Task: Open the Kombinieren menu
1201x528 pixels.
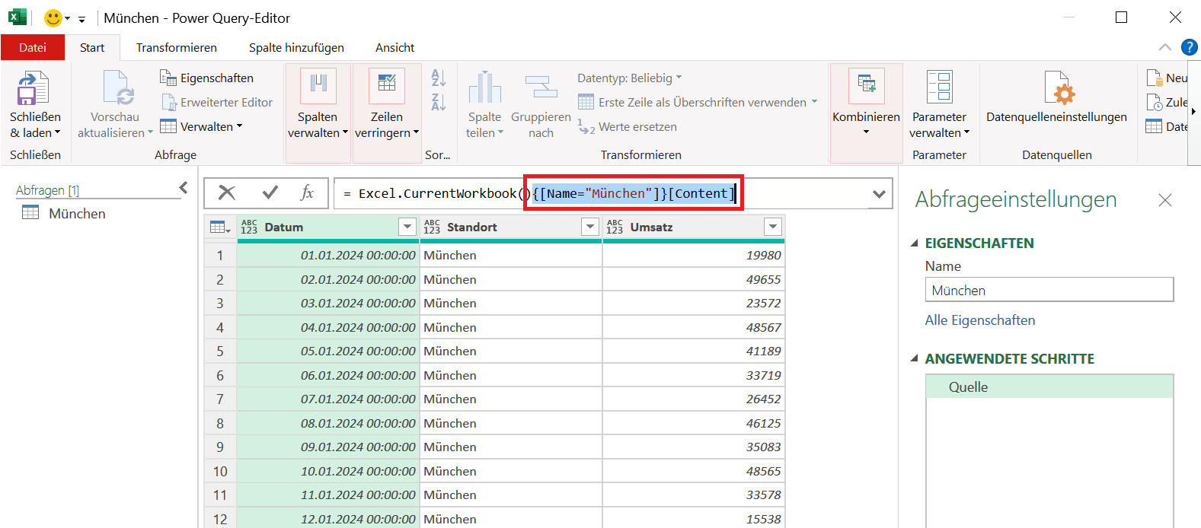Action: [866, 113]
